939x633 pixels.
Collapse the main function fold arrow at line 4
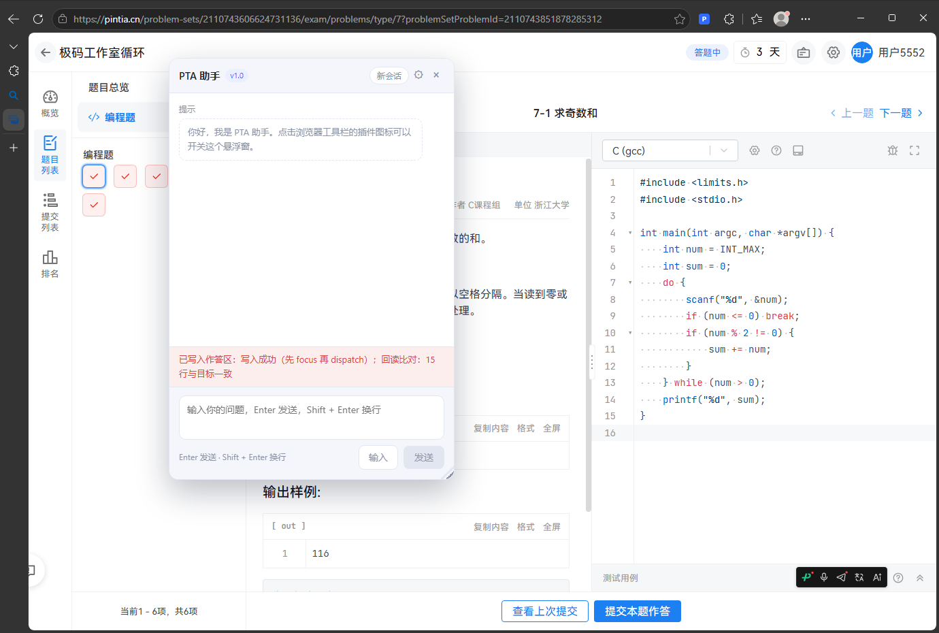coord(630,233)
